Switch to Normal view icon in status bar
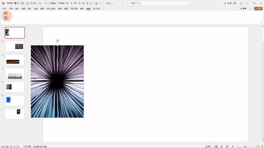Screen dimensions: 264x148 pos(216,147)
